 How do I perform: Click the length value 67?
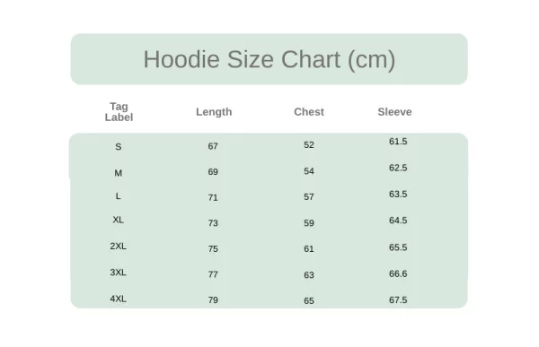pyautogui.click(x=213, y=146)
